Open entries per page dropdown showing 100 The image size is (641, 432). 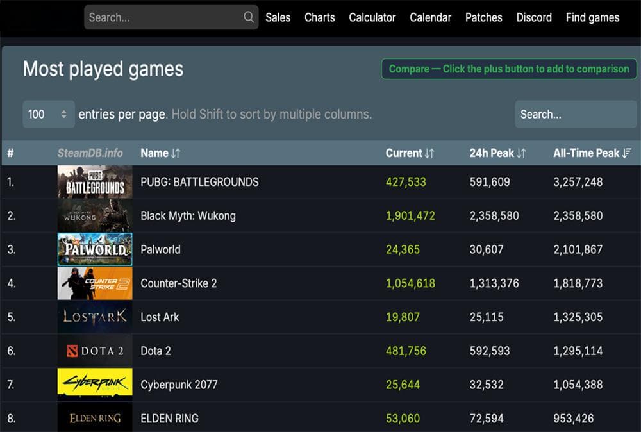[49, 114]
